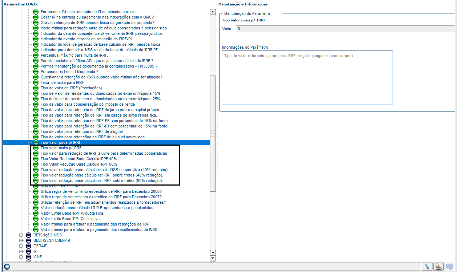Viewport: 459px width, 272px height.
Task: Select 'Tipo valor redução base cálculo recolh INSS cooperativa'
Action: pos(105,170)
